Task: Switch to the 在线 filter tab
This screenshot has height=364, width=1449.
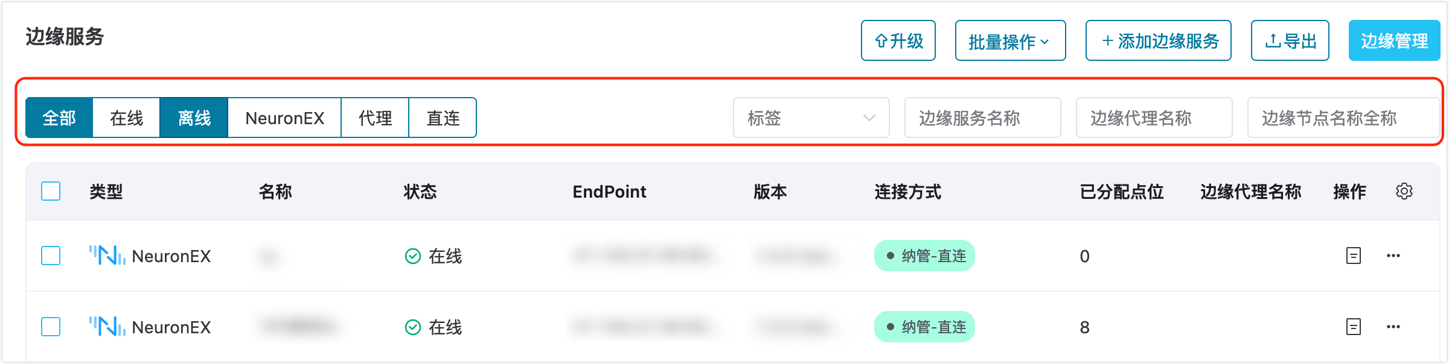Action: pos(126,118)
